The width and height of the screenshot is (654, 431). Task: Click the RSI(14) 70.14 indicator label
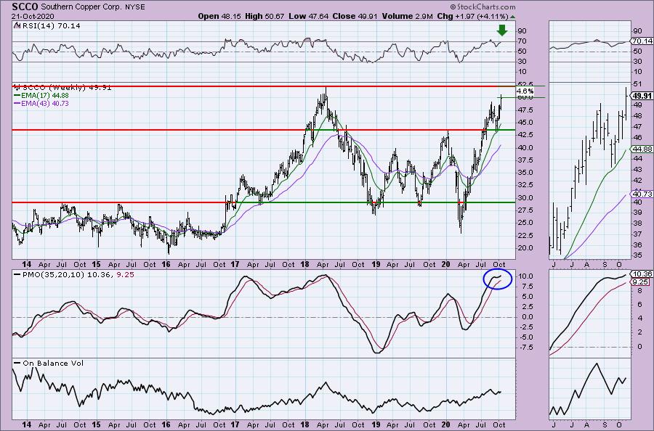coord(52,26)
